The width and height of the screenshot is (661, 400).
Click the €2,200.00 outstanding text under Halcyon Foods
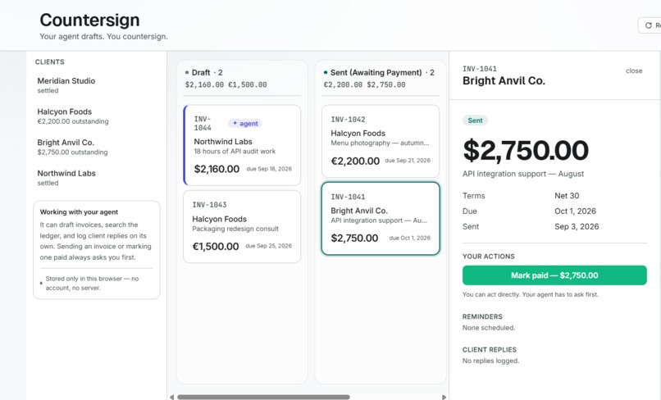pyautogui.click(x=73, y=121)
